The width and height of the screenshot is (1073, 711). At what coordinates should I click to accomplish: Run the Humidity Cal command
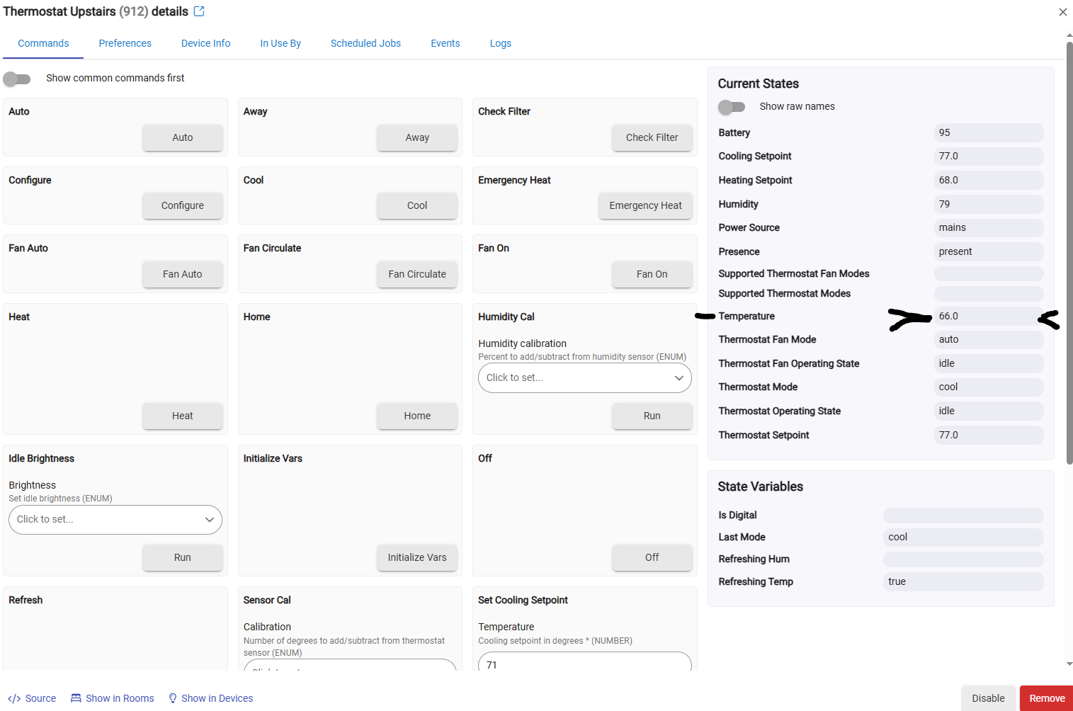coord(652,416)
